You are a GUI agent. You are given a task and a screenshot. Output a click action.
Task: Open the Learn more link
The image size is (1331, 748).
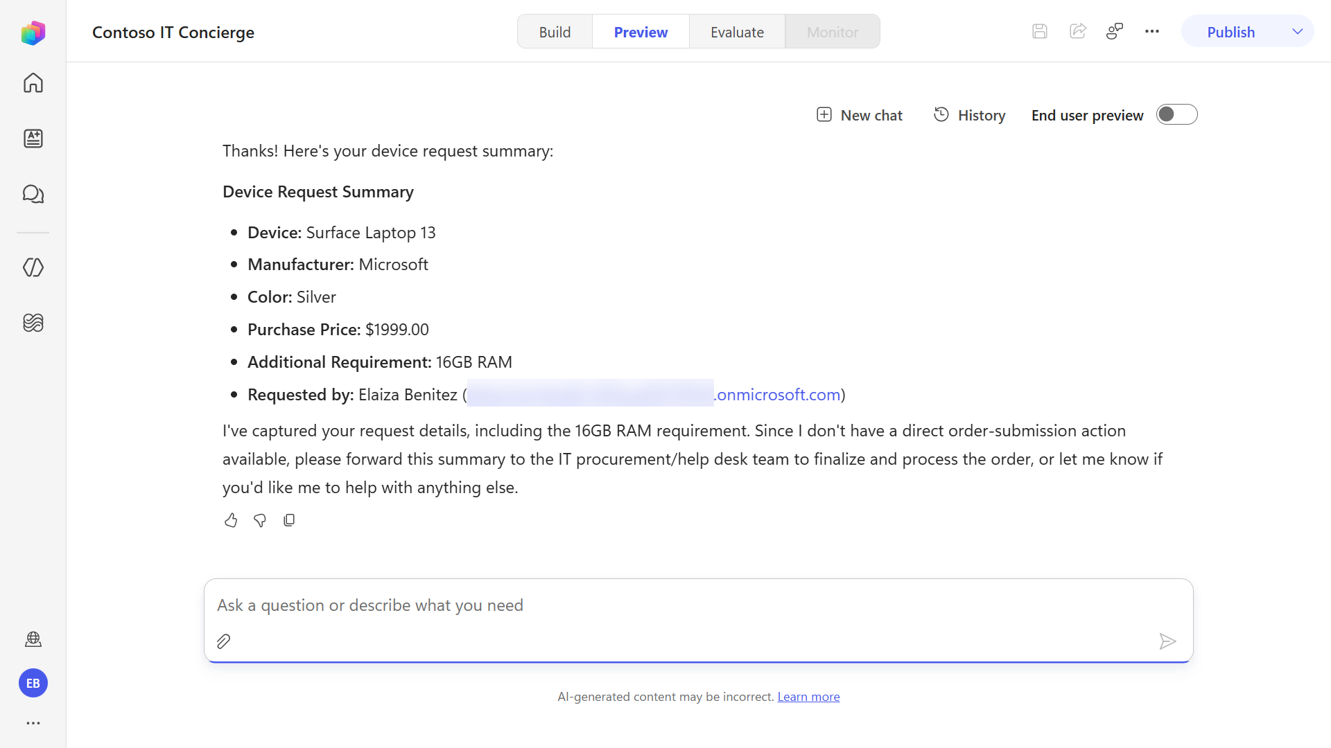pyautogui.click(x=808, y=697)
